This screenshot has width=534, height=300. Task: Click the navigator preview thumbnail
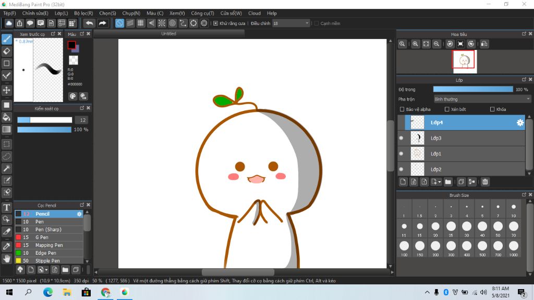[465, 61]
